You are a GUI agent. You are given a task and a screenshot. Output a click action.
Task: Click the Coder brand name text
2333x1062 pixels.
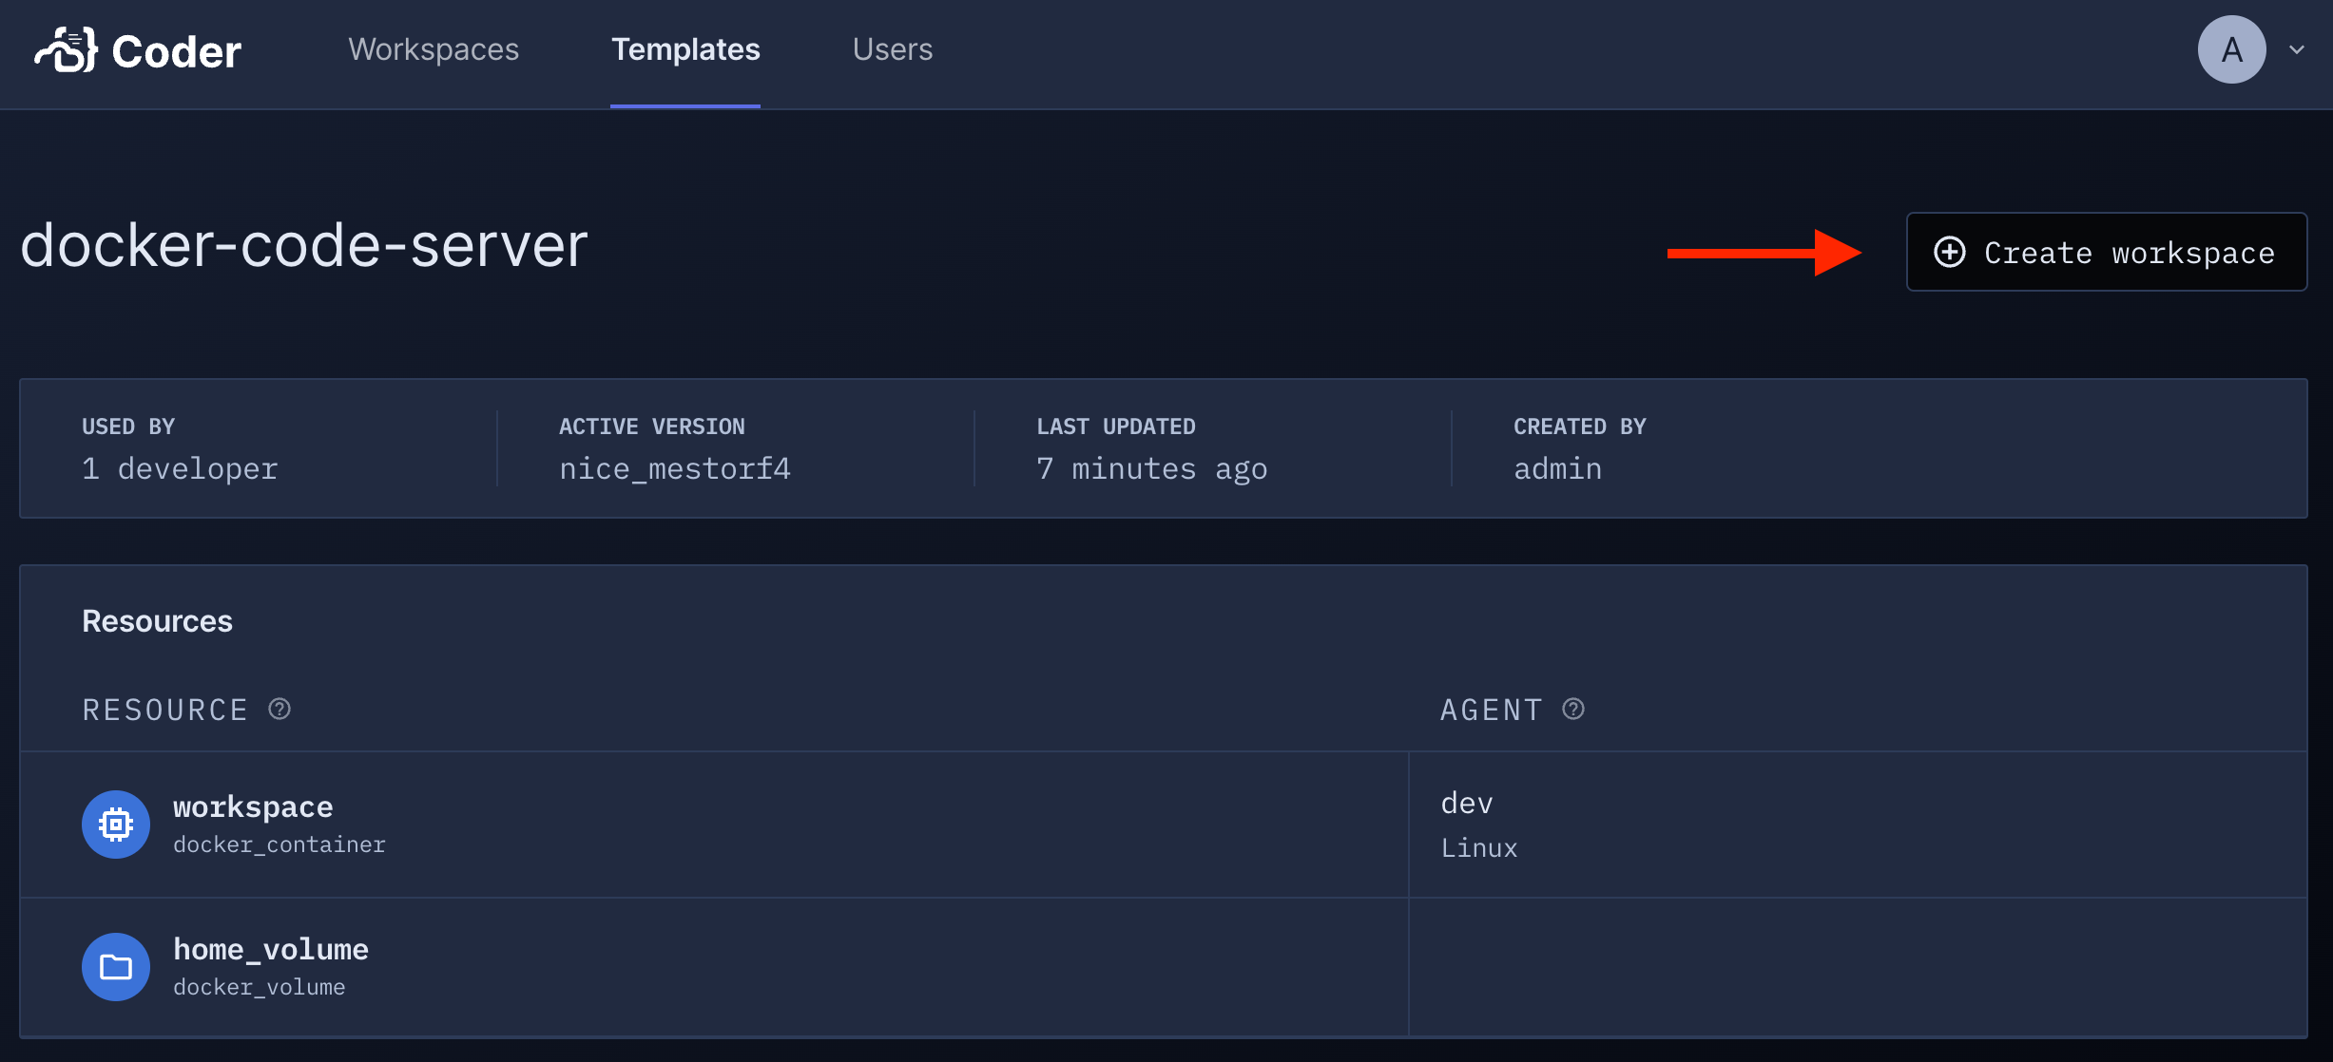176,51
